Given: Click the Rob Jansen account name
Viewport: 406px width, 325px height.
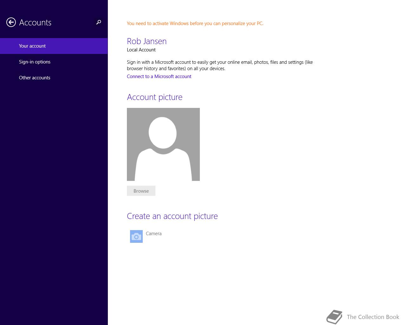Looking at the screenshot, I should tap(147, 41).
